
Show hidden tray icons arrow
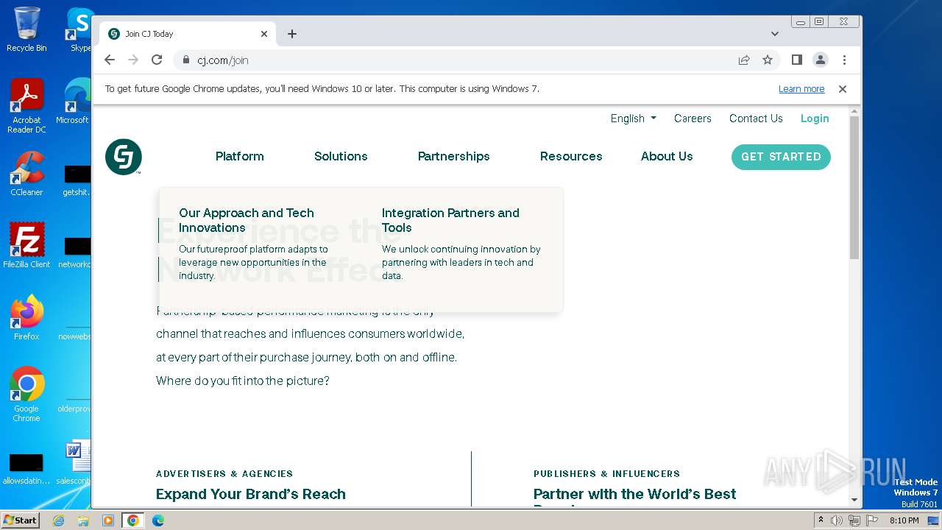point(821,520)
